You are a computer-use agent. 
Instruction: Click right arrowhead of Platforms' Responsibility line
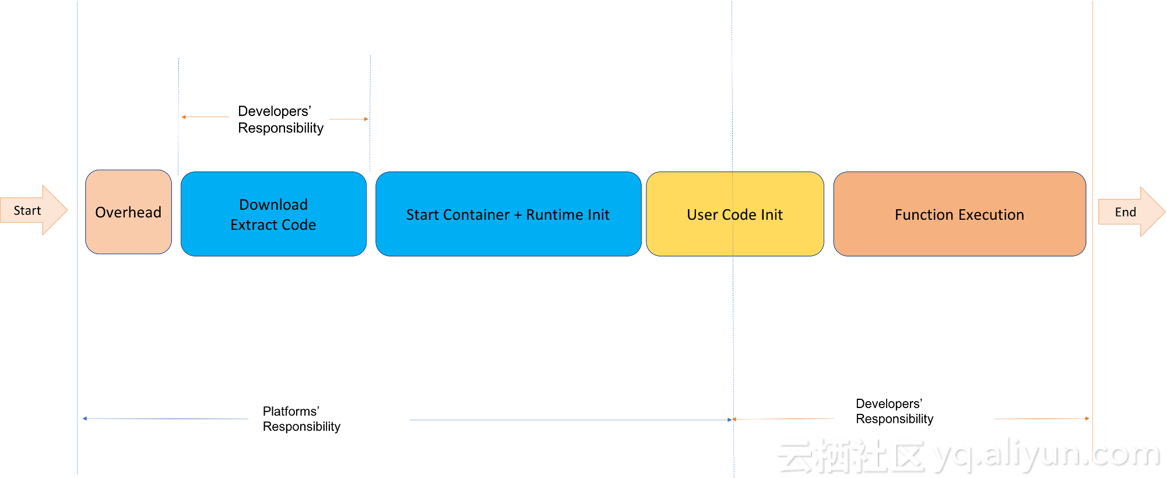tap(729, 420)
